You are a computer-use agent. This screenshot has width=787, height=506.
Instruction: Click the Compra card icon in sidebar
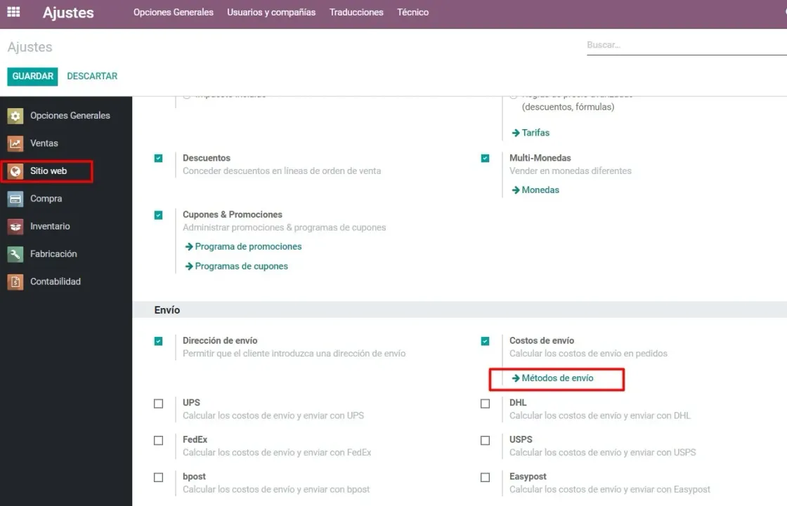[x=15, y=199]
